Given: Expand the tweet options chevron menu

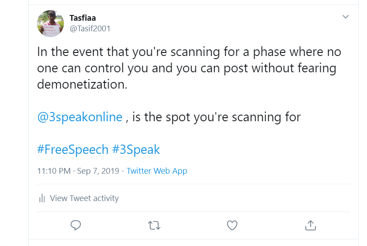Looking at the screenshot, I should [x=346, y=17].
